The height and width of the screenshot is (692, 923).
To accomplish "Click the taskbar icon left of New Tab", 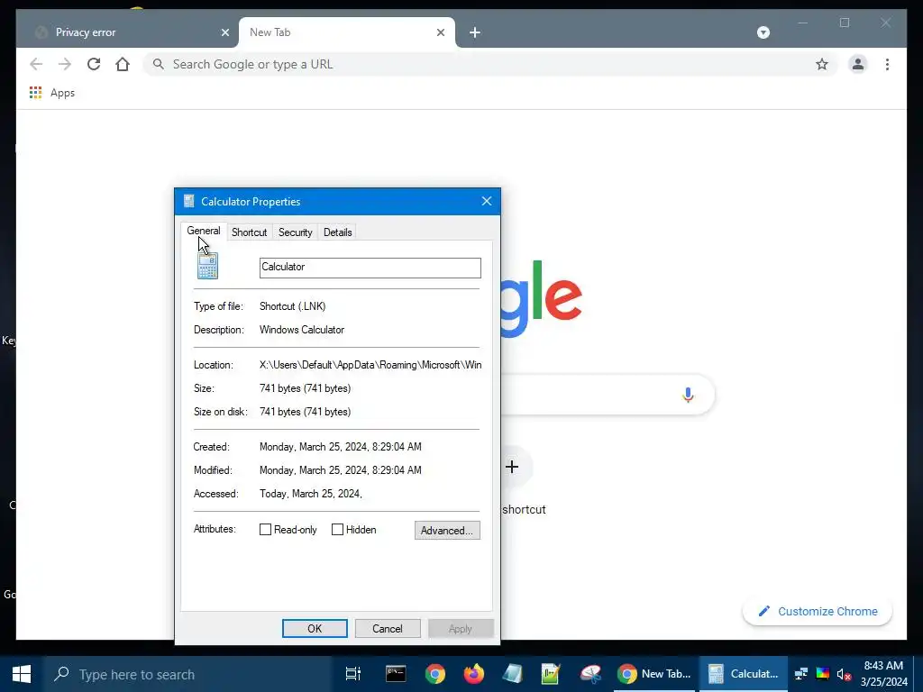I will (589, 674).
